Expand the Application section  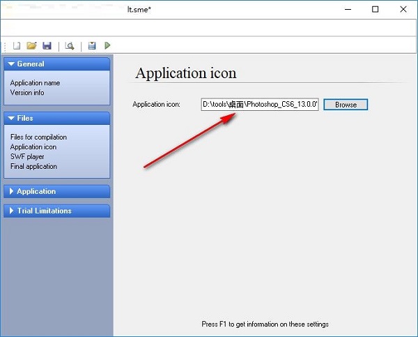(x=57, y=191)
